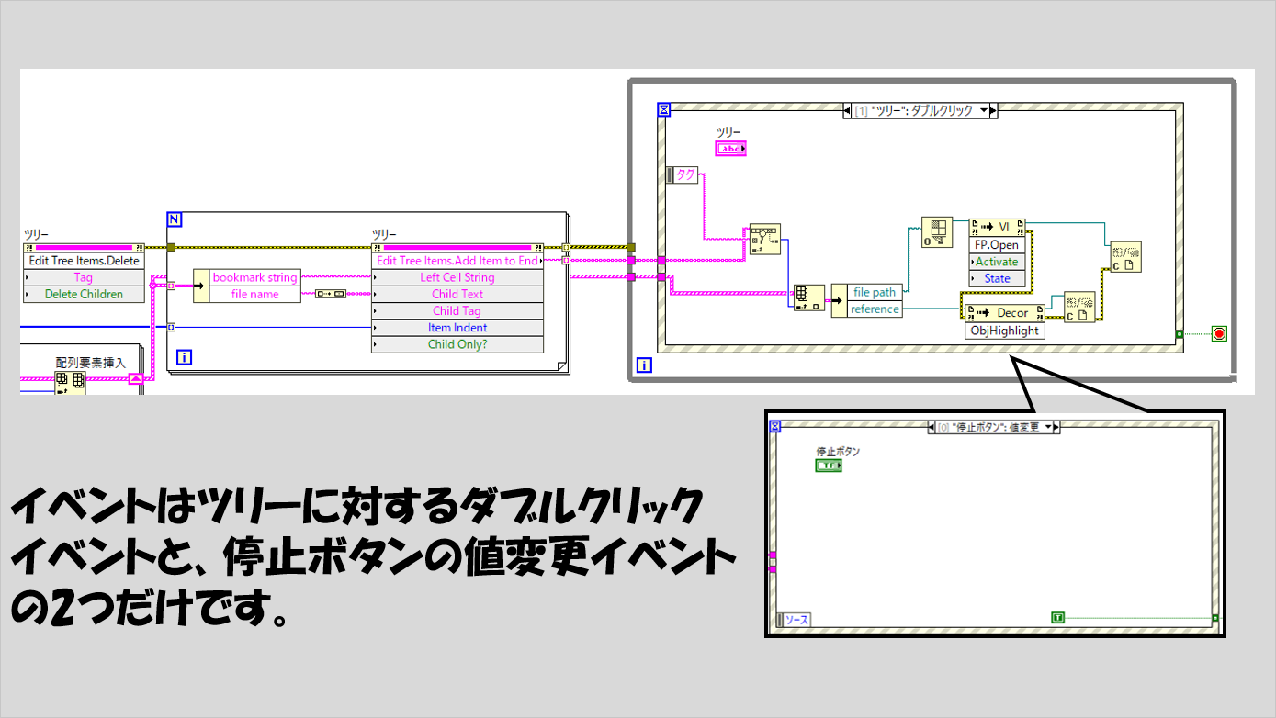The width and height of the screenshot is (1276, 718).
Task: Go to previous case of 停止ボタン 値変更 selector
Action: click(932, 427)
